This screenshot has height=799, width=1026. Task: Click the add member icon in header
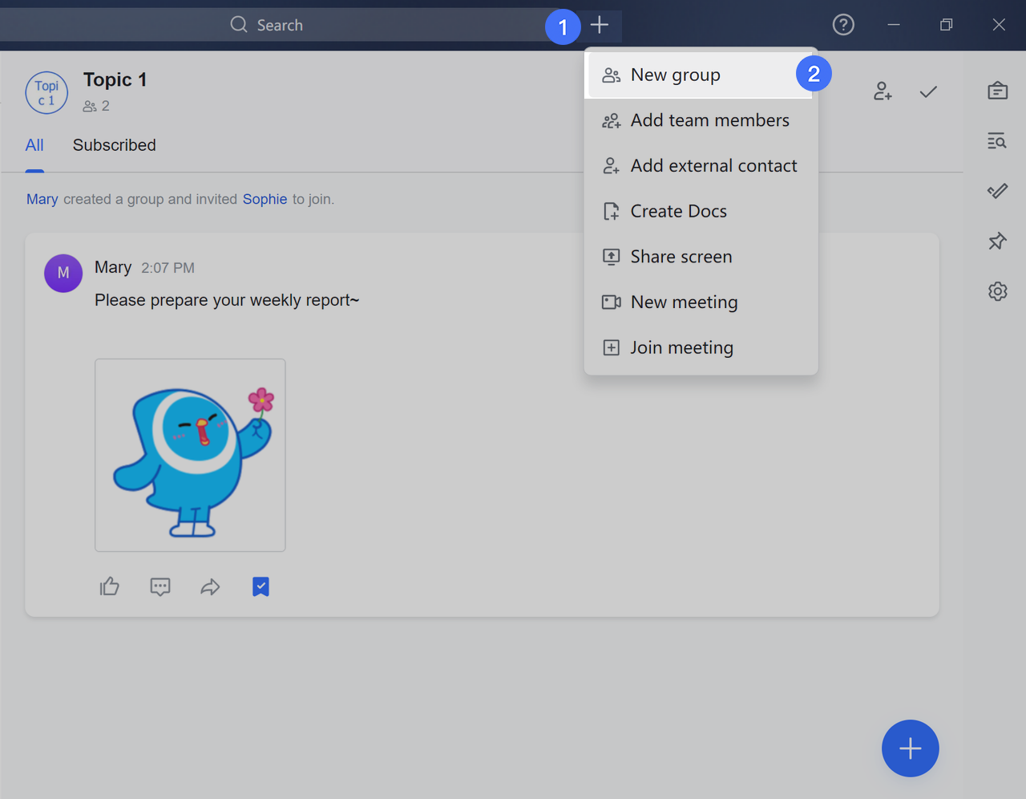tap(883, 91)
